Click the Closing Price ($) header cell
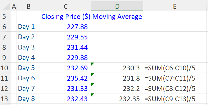Screen dimensions: 208x105 point(66,17)
